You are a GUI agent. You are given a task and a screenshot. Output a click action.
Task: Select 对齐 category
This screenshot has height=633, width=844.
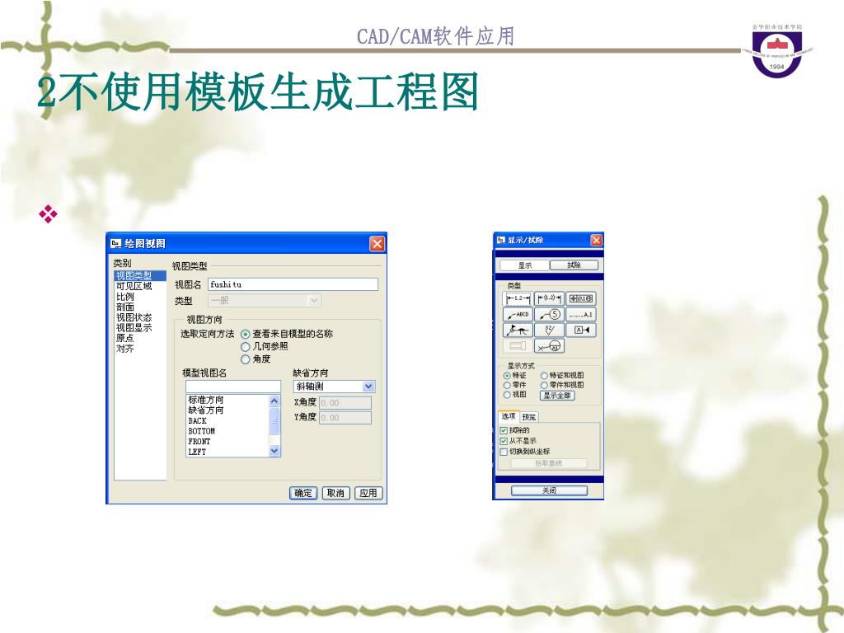(140, 349)
